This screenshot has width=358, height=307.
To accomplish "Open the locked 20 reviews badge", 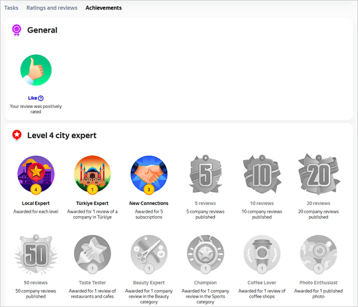I will [318, 174].
